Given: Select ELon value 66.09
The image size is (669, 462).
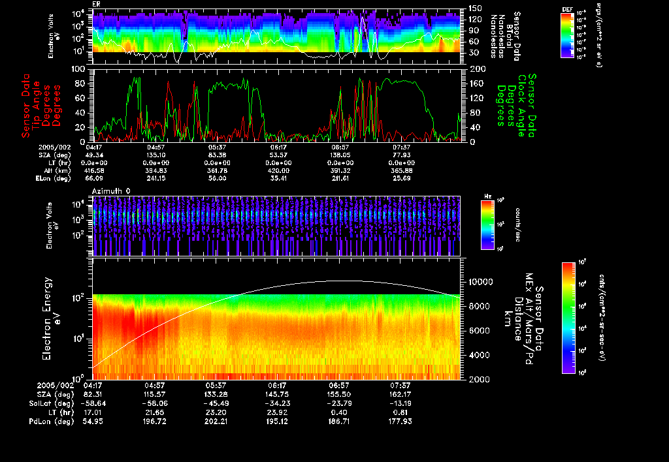Looking at the screenshot, I should [x=94, y=178].
